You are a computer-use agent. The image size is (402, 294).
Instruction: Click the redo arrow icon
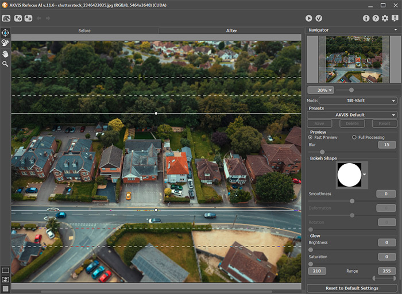click(48, 18)
